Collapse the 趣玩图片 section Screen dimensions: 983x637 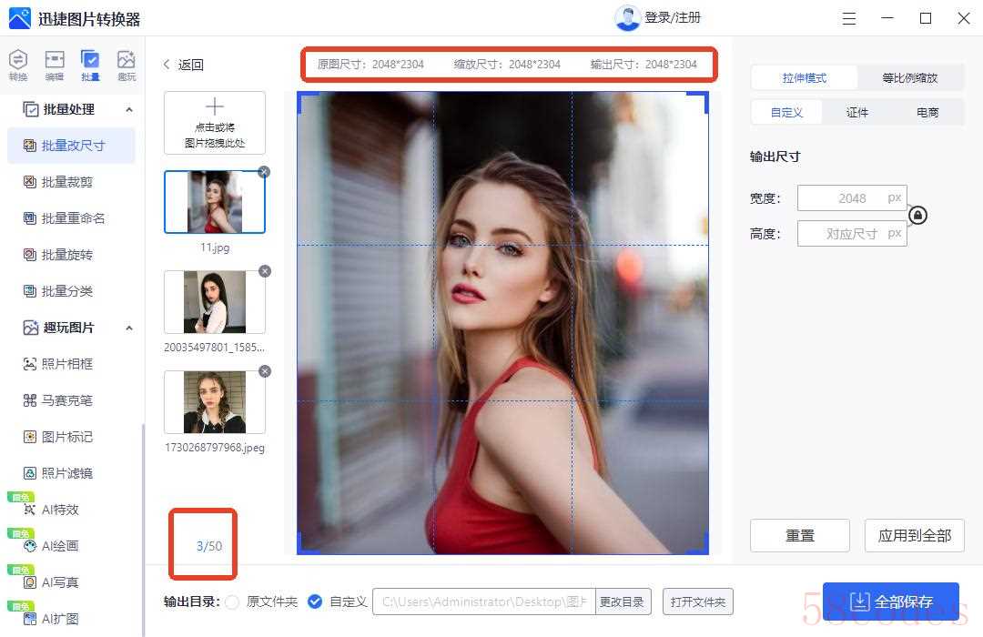[x=128, y=328]
